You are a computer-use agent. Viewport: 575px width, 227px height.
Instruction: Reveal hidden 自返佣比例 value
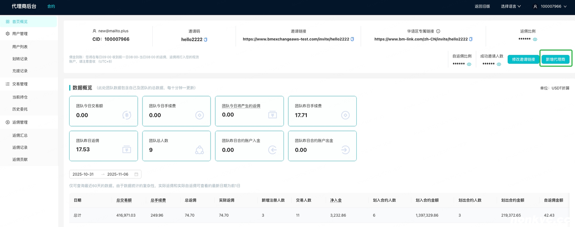pos(469,64)
